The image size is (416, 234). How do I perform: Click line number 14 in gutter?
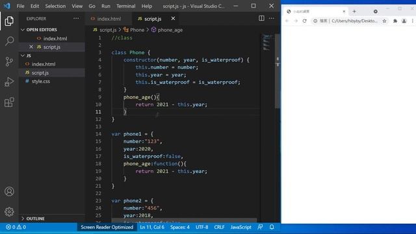pos(98,134)
